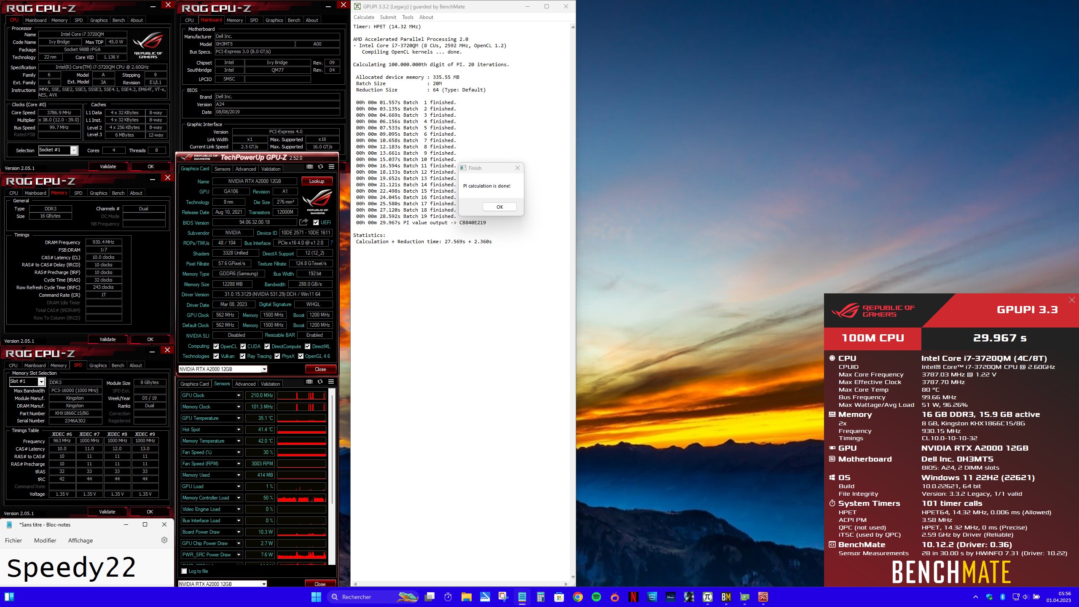This screenshot has height=607, width=1079.
Task: Open the Submit menu in GPUPI
Action: (x=388, y=17)
